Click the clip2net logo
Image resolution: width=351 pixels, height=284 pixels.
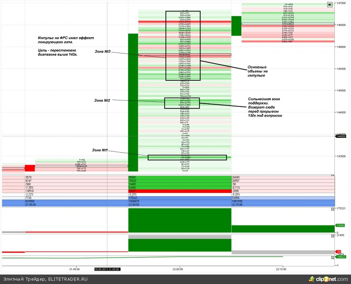(328, 279)
